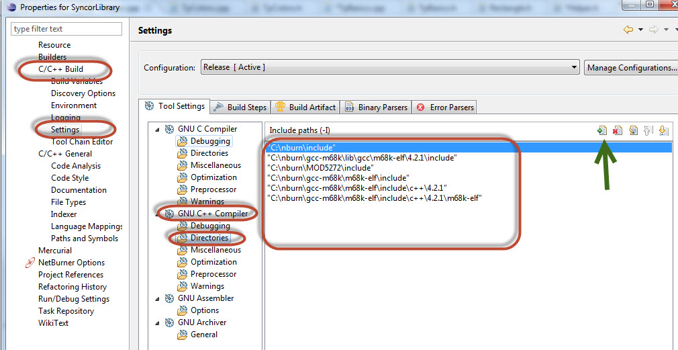Click the type filter text field

tap(66, 29)
